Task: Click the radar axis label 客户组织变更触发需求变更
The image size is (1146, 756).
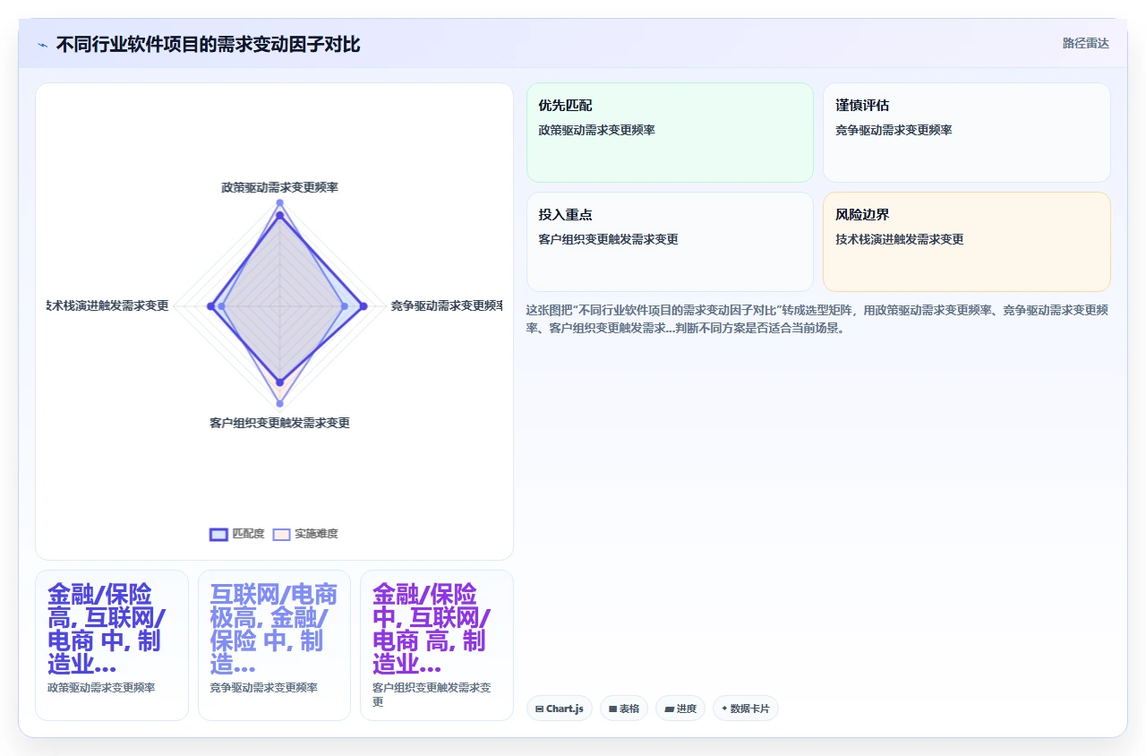Action: [279, 423]
